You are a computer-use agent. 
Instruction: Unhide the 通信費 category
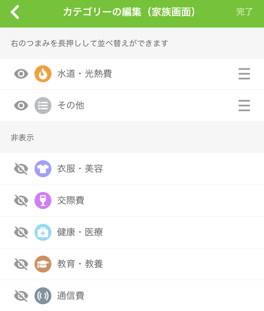point(21,296)
